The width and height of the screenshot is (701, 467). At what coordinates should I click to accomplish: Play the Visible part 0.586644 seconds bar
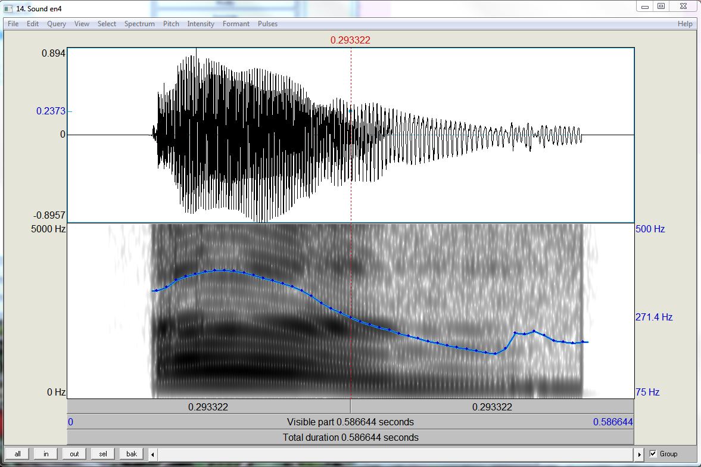coord(350,422)
